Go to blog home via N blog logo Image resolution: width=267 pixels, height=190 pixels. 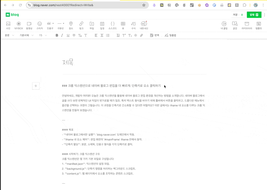coord(12,15)
